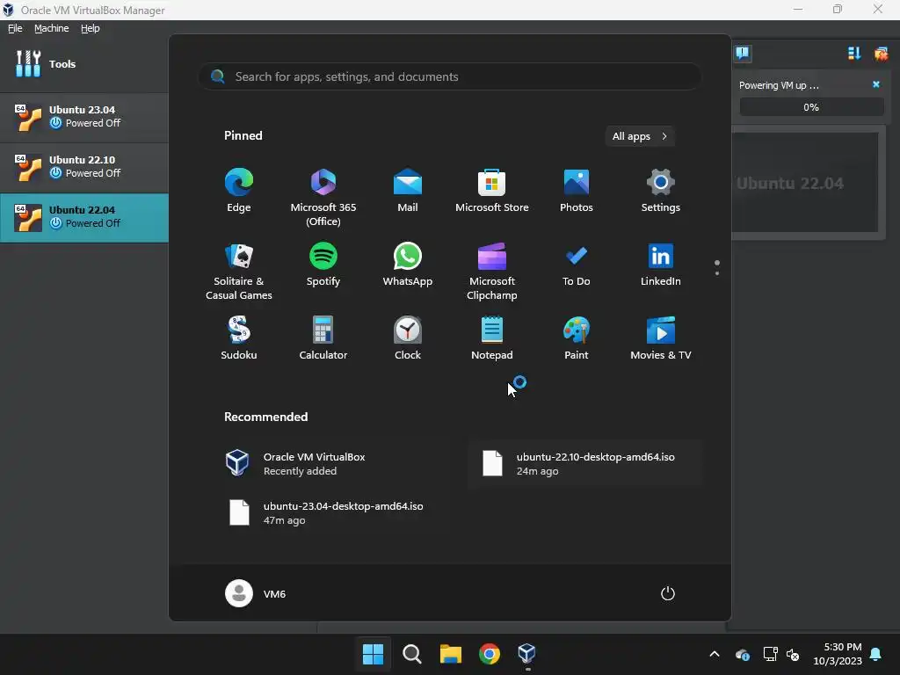The width and height of the screenshot is (900, 675).
Task: Open the Sudoku game
Action: coord(239,338)
